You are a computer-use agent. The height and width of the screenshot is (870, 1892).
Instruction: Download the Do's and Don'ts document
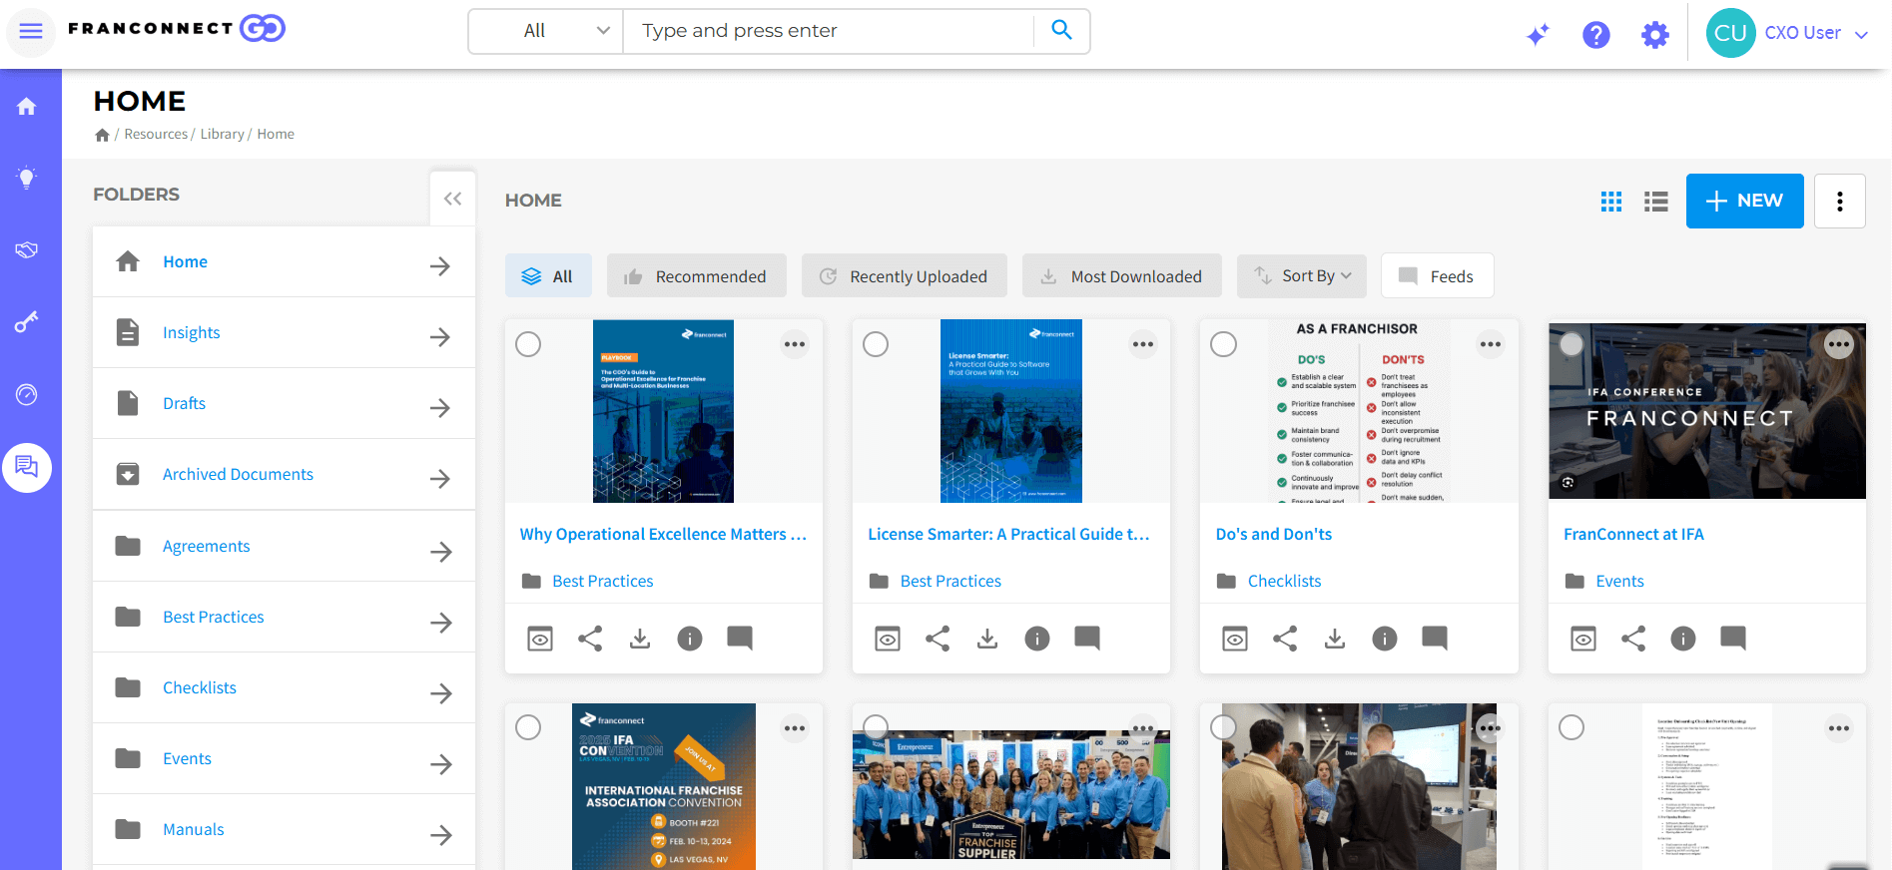point(1335,639)
